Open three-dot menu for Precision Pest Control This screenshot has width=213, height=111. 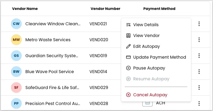click(199, 103)
